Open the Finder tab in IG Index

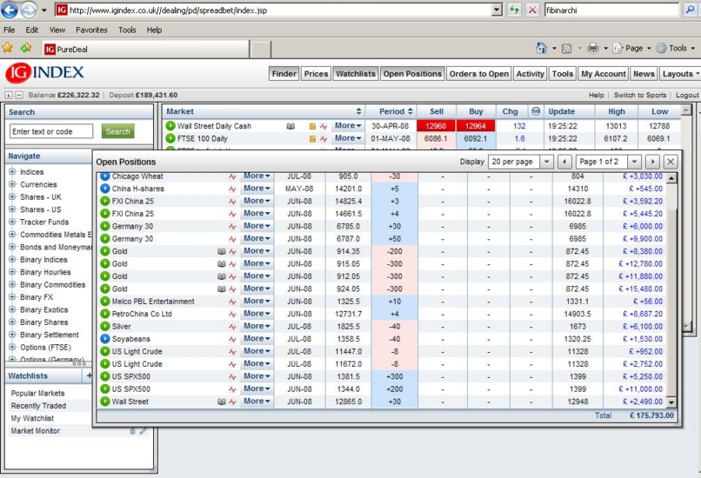click(x=284, y=74)
